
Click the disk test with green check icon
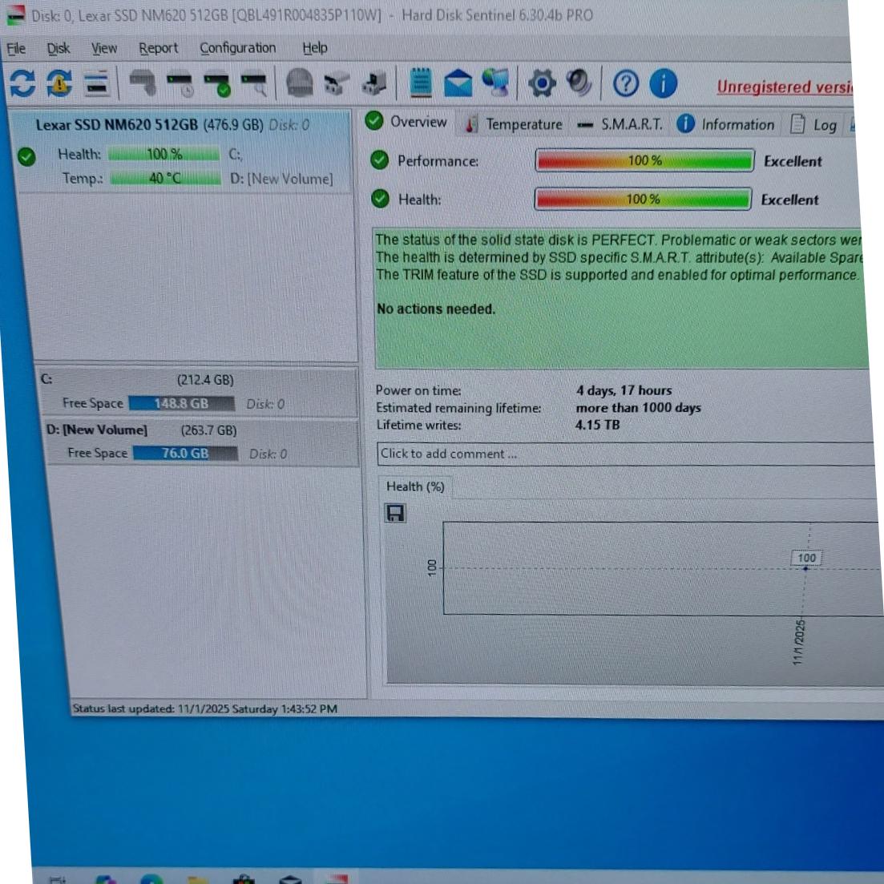click(217, 83)
